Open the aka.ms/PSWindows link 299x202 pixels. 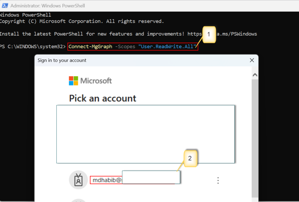[234, 34]
